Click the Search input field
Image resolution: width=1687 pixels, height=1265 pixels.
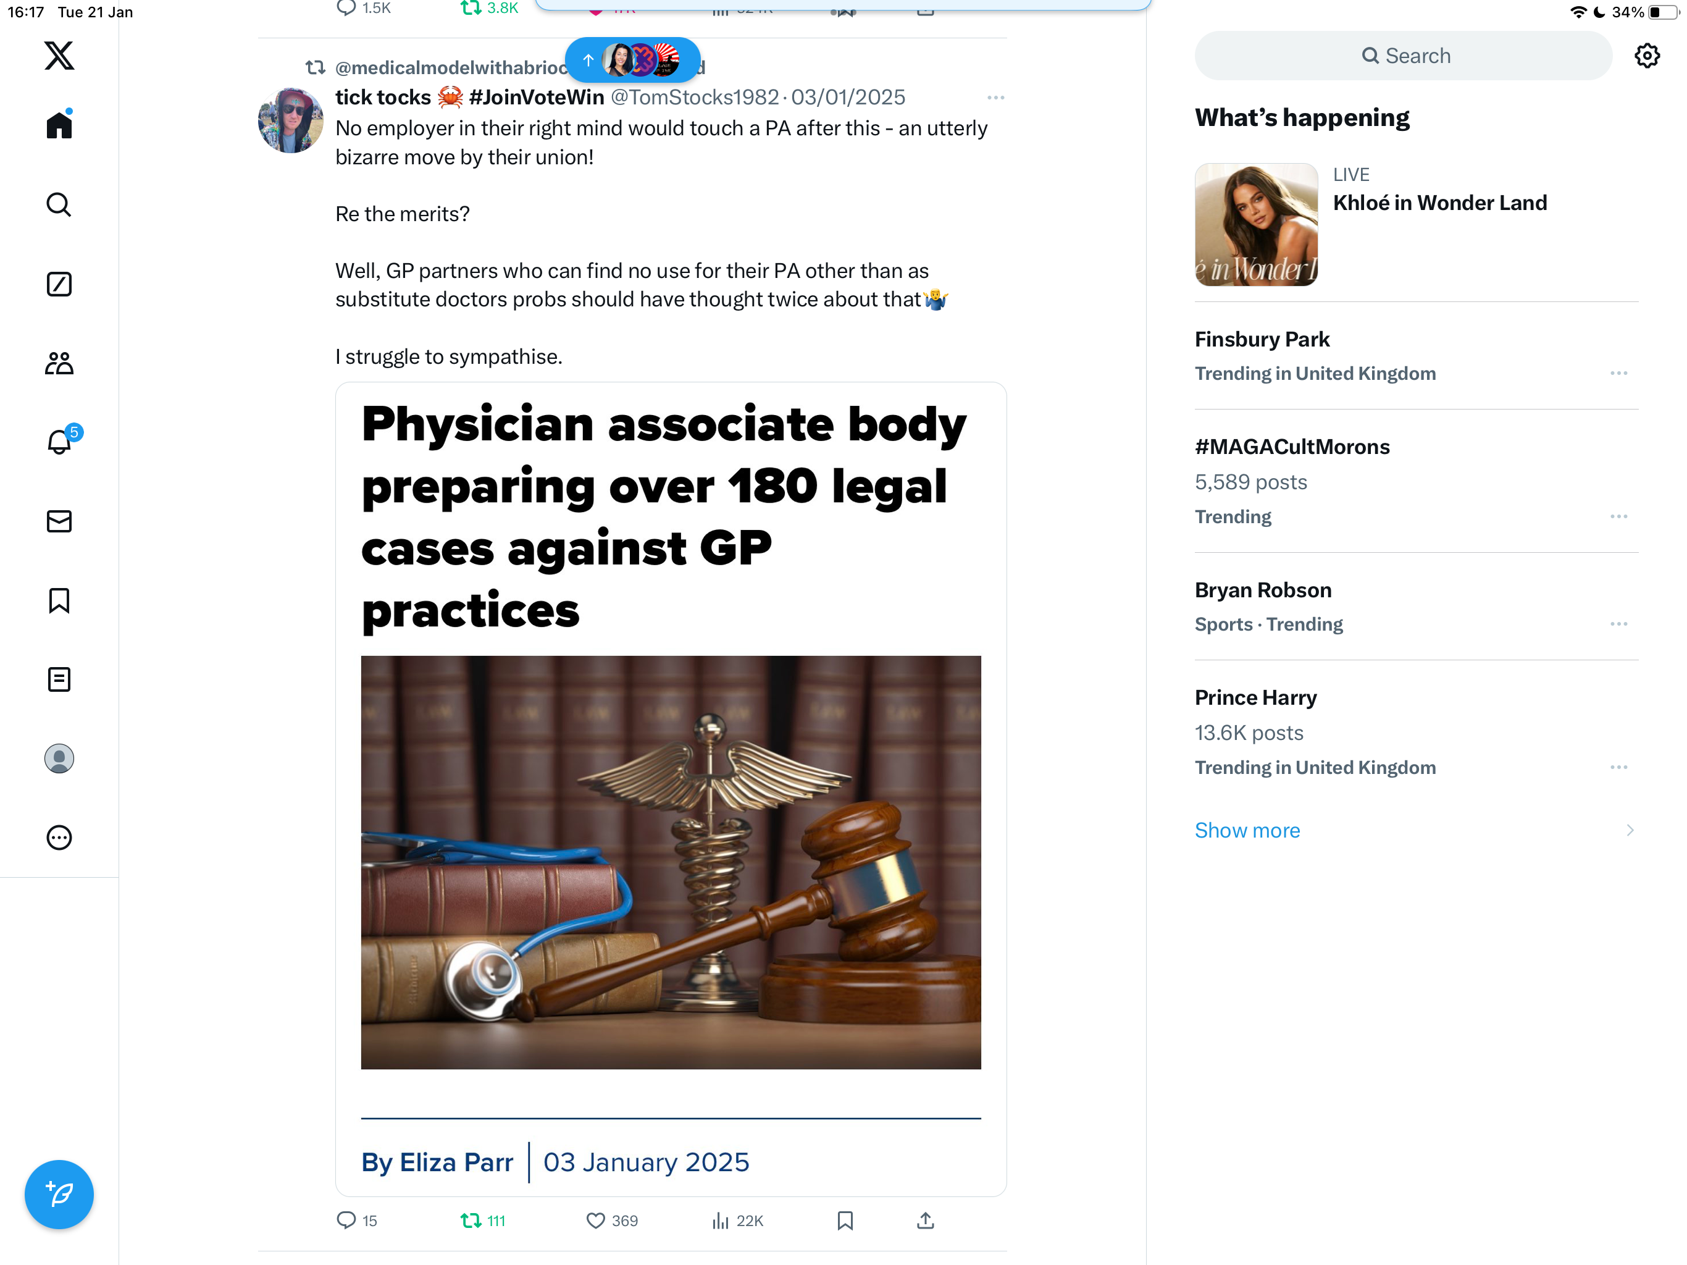(1404, 56)
